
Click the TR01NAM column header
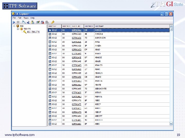pyautogui.click(x=132, y=26)
